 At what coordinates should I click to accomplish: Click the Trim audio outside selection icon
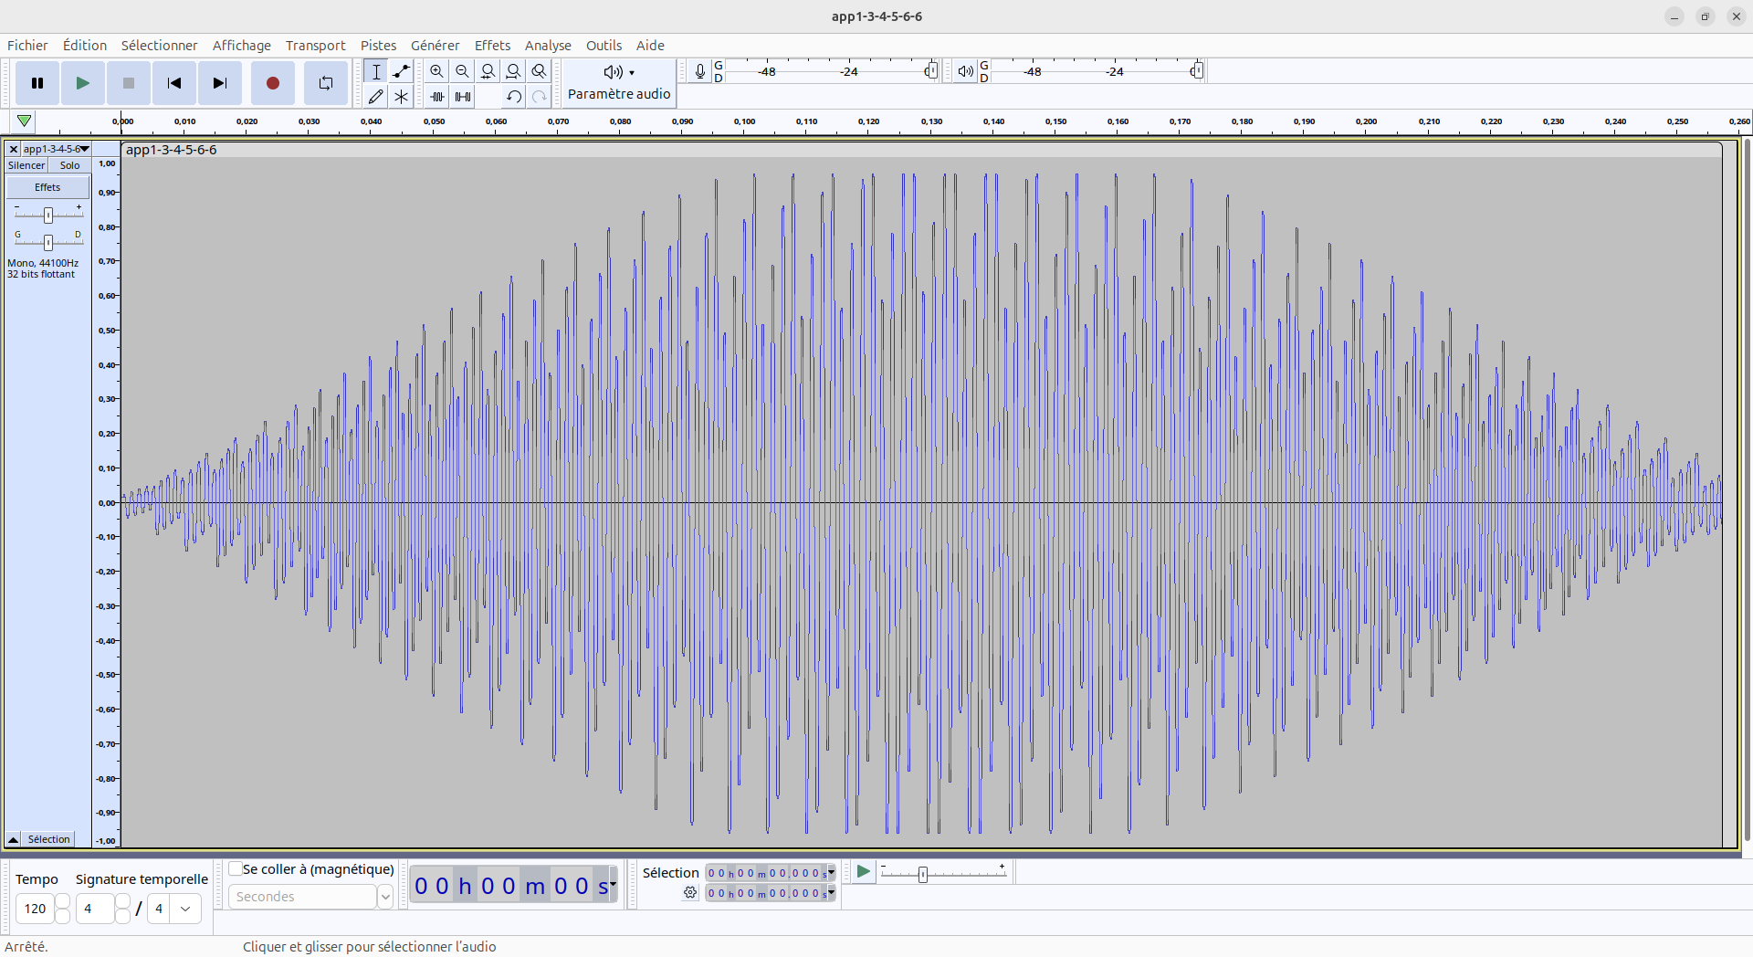point(437,96)
